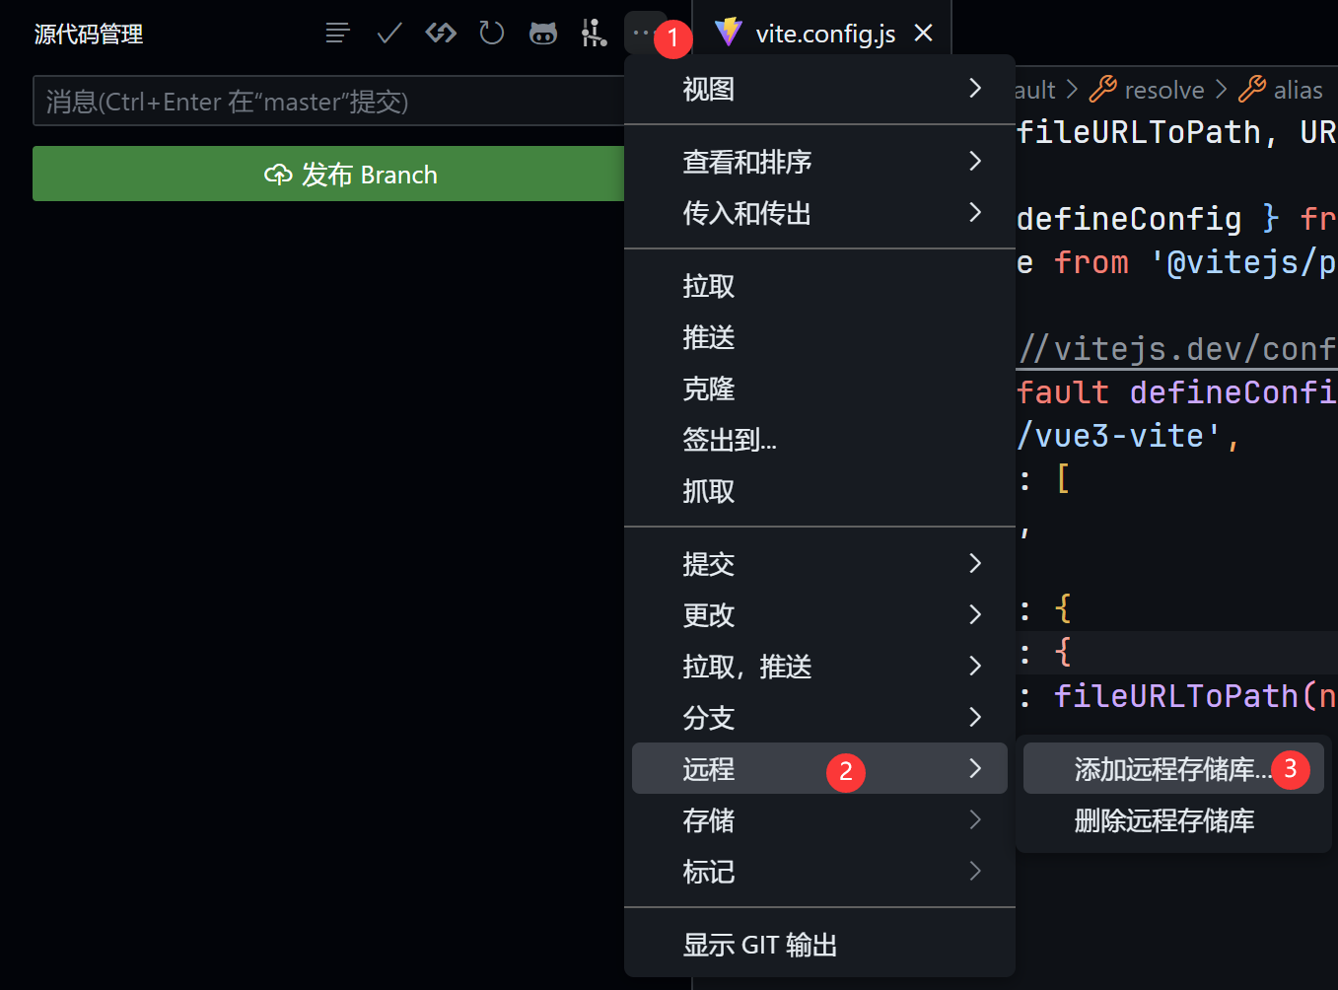Click the wrench icon beside resolve
The height and width of the screenshot is (990, 1338).
point(1103,89)
